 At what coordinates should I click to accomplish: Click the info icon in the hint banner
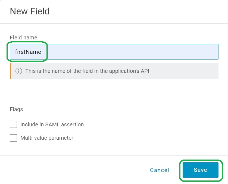19,71
